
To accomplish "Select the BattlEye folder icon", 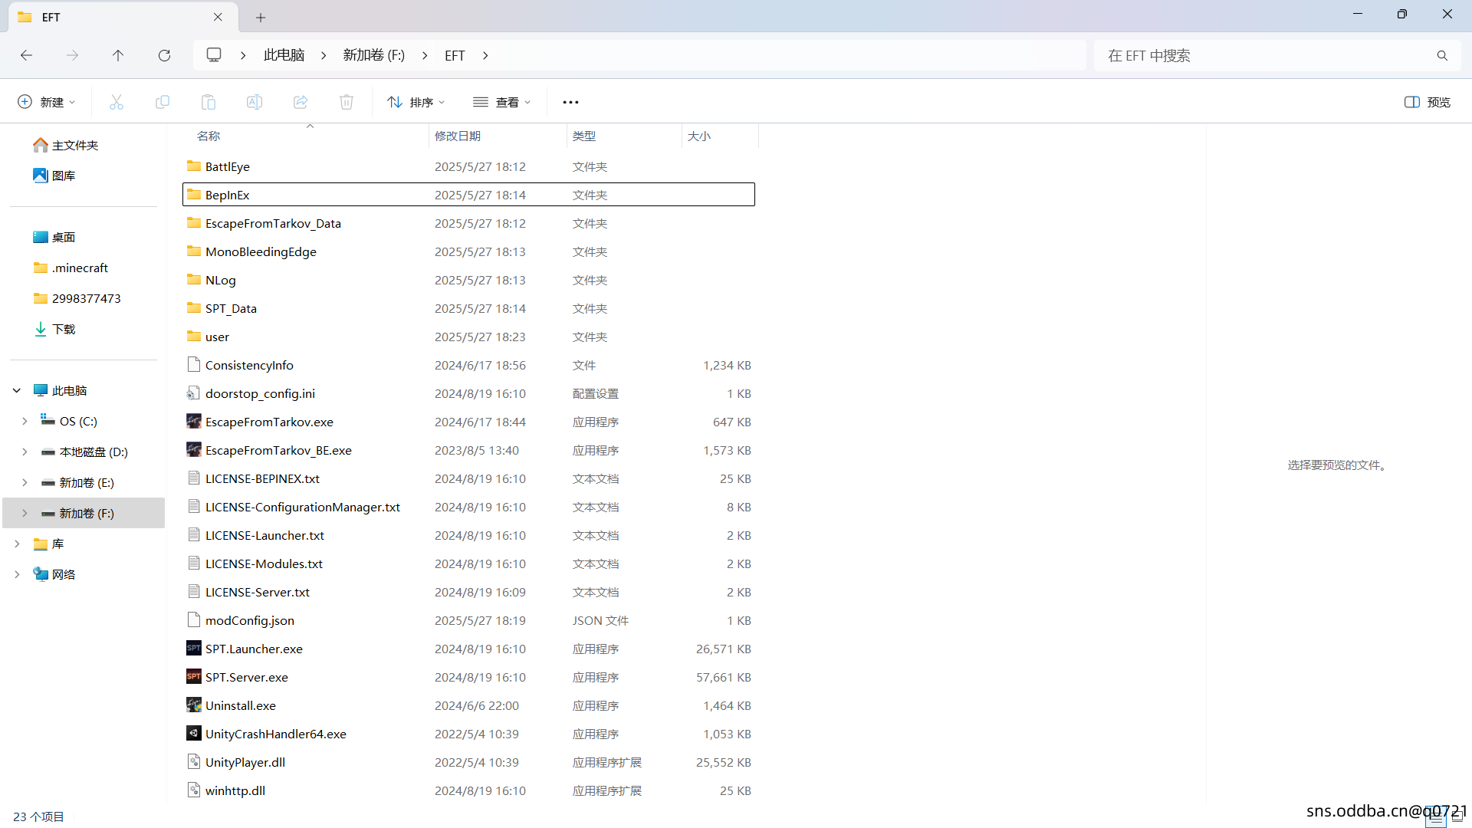I will [194, 166].
